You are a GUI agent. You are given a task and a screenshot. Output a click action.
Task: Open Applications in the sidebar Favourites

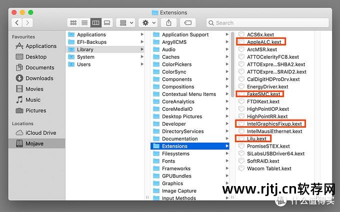point(36,46)
